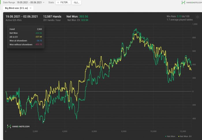Click the plus icon on the Filter button
The height and width of the screenshot is (140, 202).
point(58,2)
